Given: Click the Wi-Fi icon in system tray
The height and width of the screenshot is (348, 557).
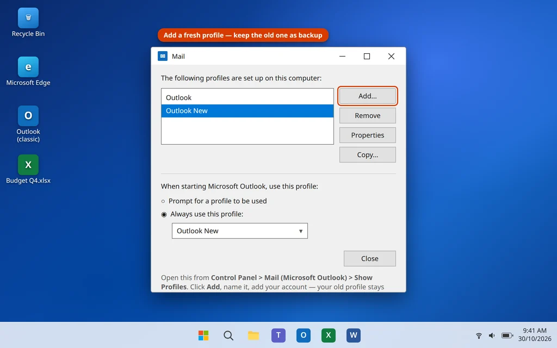Looking at the screenshot, I should pyautogui.click(x=479, y=335).
